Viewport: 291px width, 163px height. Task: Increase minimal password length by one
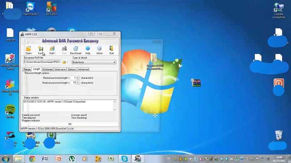click(x=78, y=77)
